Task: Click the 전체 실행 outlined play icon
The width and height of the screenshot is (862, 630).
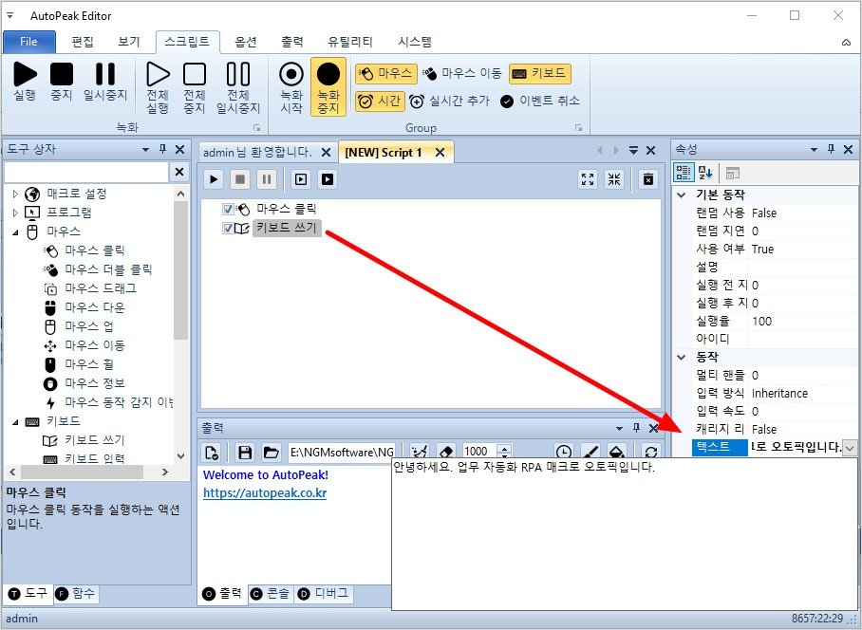Action: pyautogui.click(x=158, y=74)
